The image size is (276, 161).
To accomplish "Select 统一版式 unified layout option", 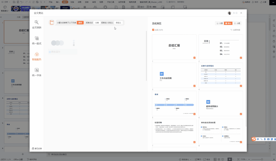I will point(37,40).
